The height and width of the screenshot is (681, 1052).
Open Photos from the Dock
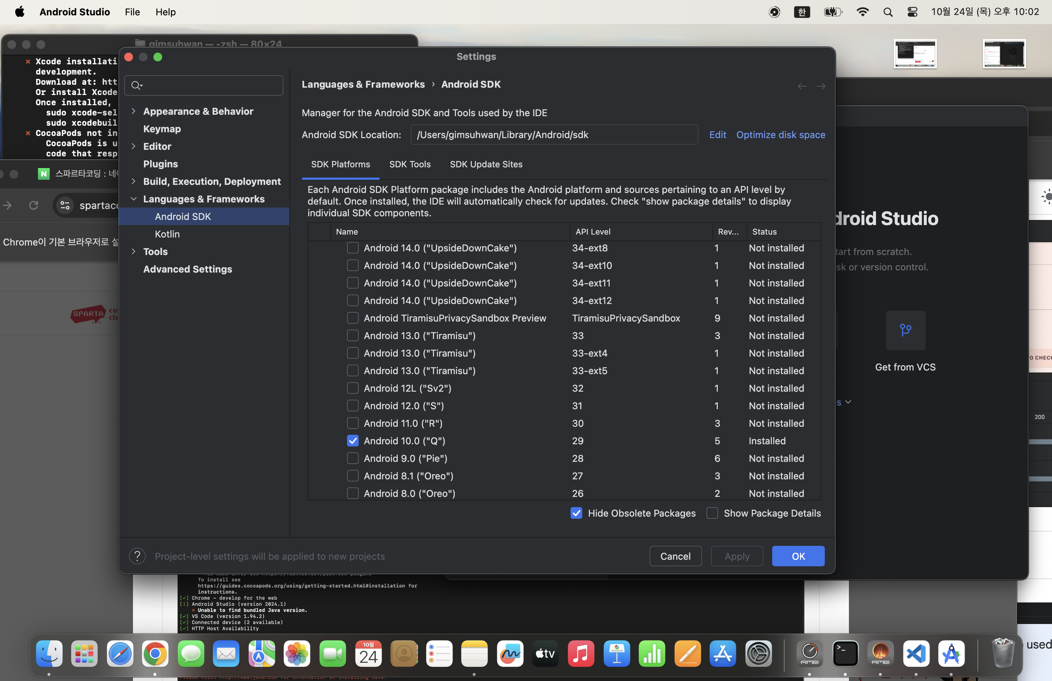click(x=297, y=654)
